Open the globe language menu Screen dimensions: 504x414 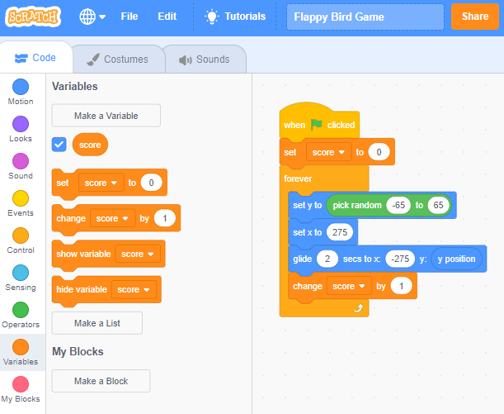92,17
